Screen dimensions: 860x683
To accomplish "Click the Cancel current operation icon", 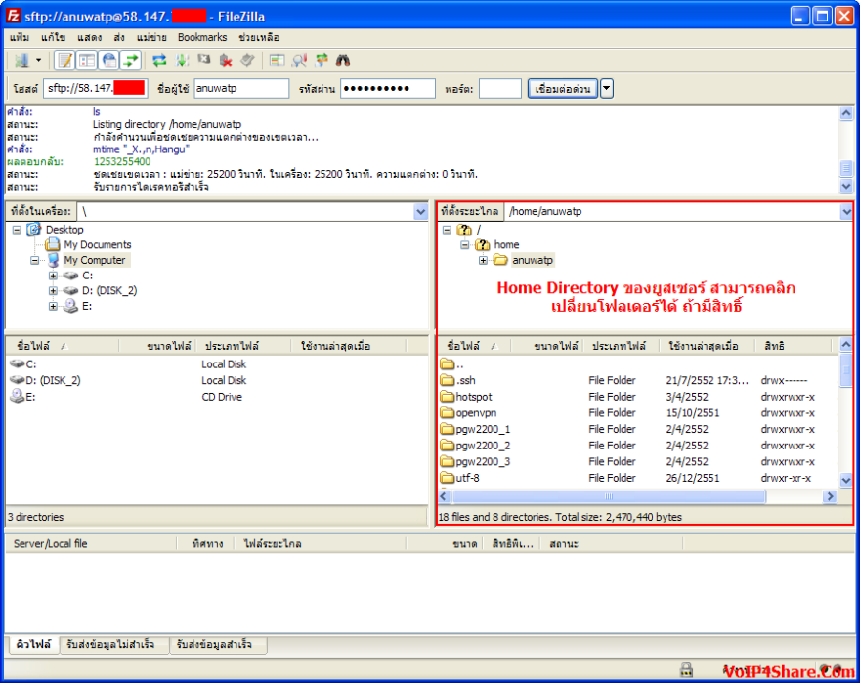I will tap(204, 60).
